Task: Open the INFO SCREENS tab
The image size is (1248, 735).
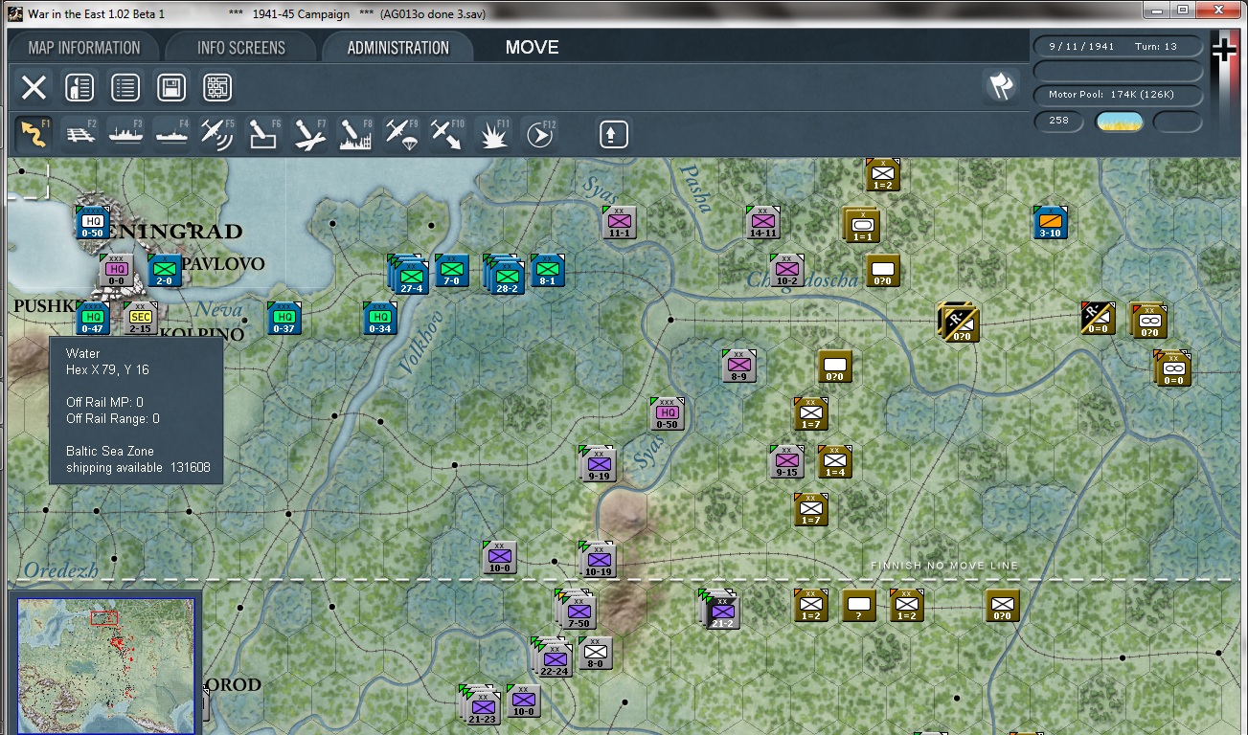Action: [x=241, y=48]
